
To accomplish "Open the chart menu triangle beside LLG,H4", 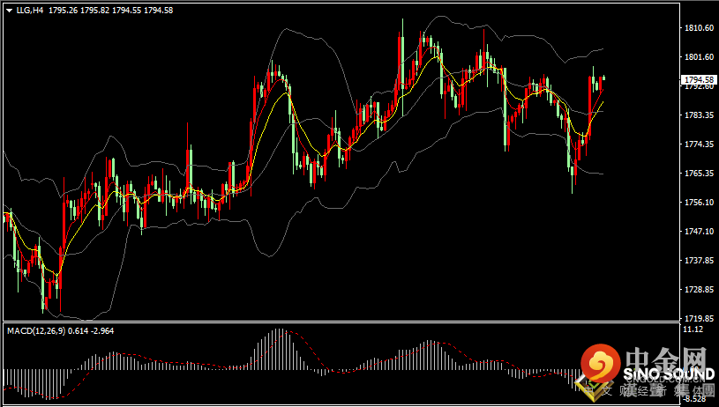I will pos(10,11).
